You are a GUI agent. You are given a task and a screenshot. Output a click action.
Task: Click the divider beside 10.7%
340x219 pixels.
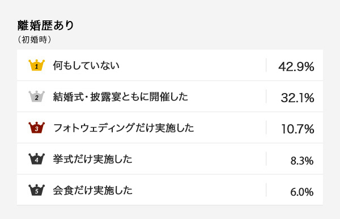pyautogui.click(x=266, y=128)
